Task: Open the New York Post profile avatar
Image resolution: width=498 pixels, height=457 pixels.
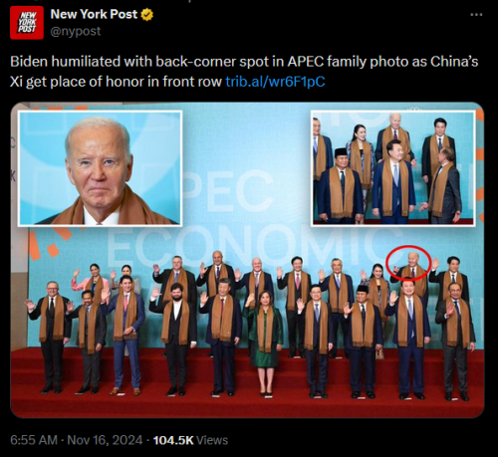Action: [27, 23]
